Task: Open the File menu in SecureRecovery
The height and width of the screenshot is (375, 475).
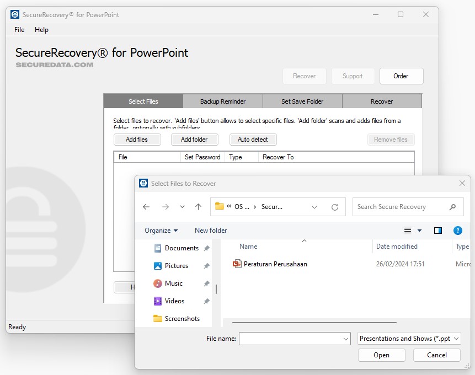Action: [19, 30]
